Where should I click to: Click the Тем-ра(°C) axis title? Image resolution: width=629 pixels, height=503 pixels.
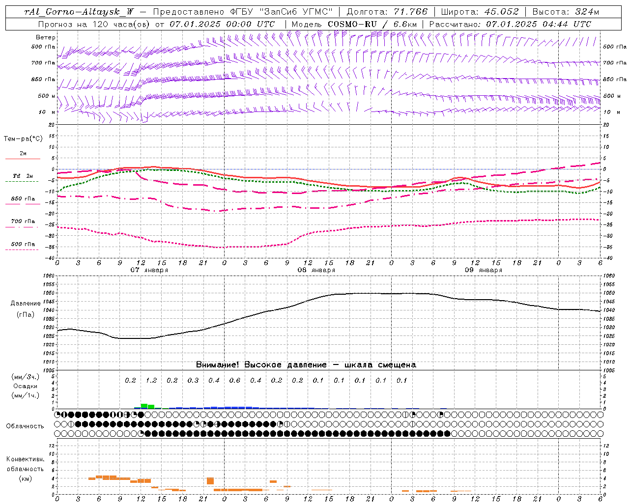point(23,139)
